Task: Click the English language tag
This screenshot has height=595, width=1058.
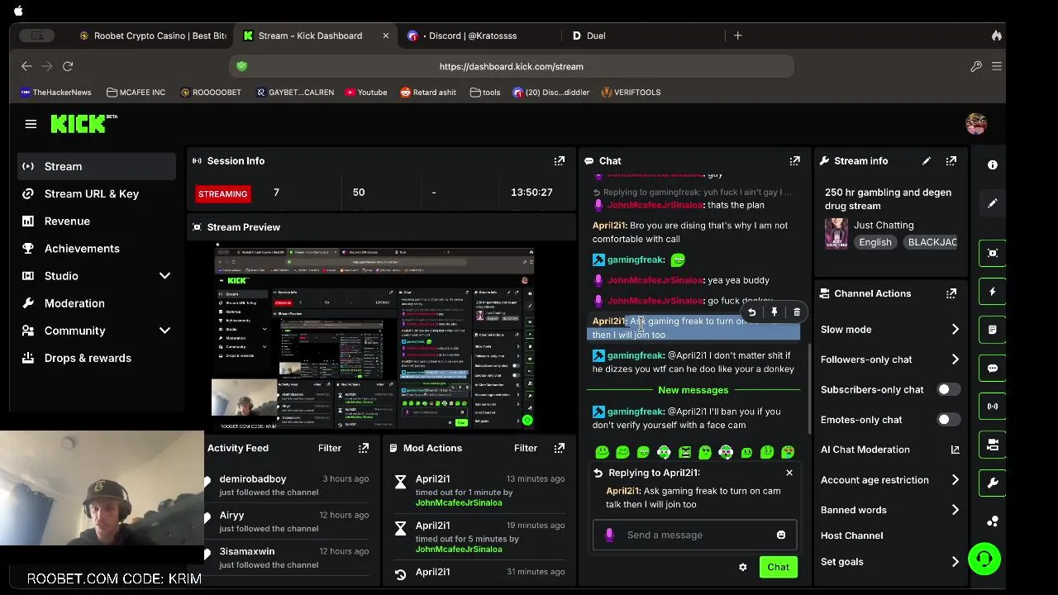Action: tap(875, 242)
